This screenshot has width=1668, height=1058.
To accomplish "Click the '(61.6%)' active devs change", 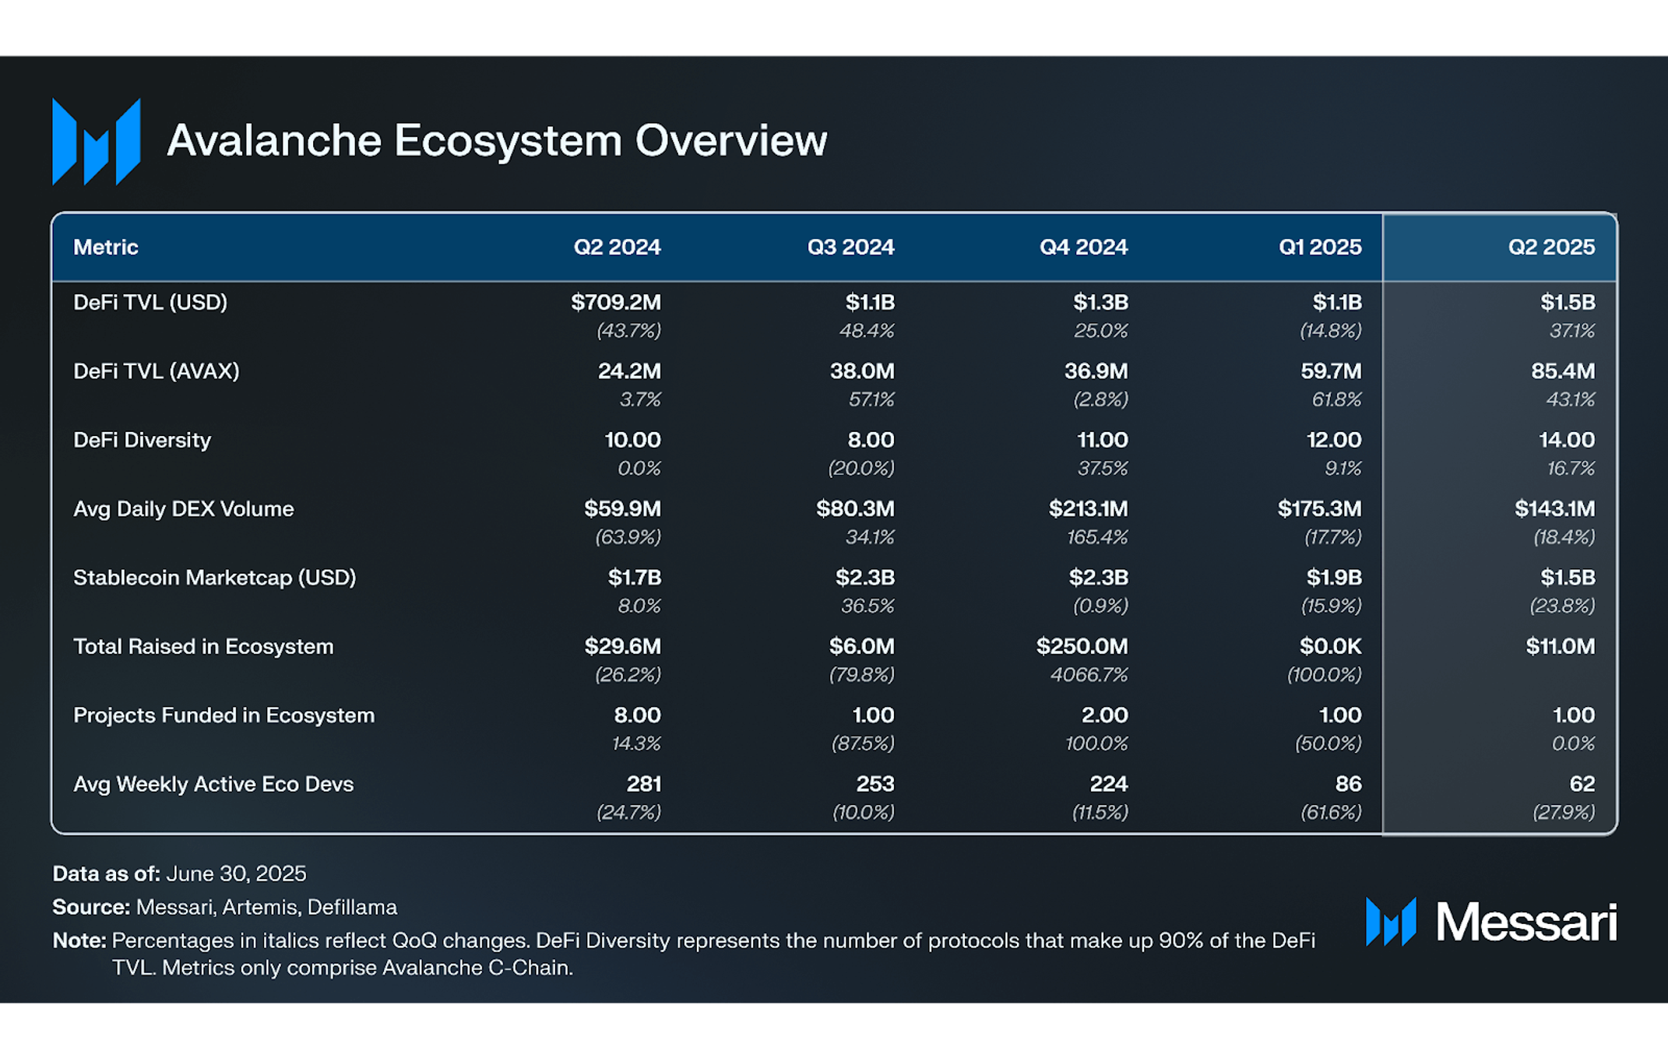I will [1331, 813].
